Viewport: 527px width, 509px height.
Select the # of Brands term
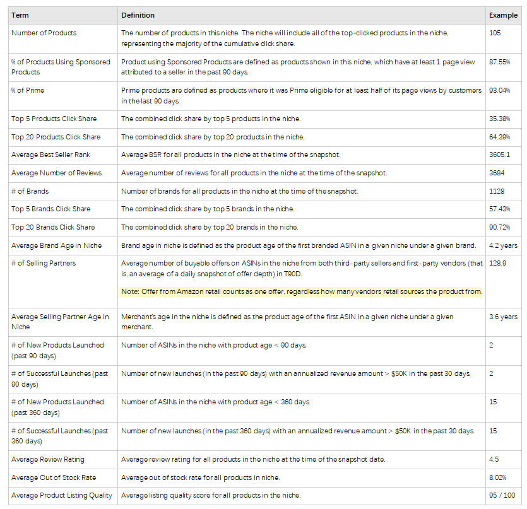(x=30, y=191)
